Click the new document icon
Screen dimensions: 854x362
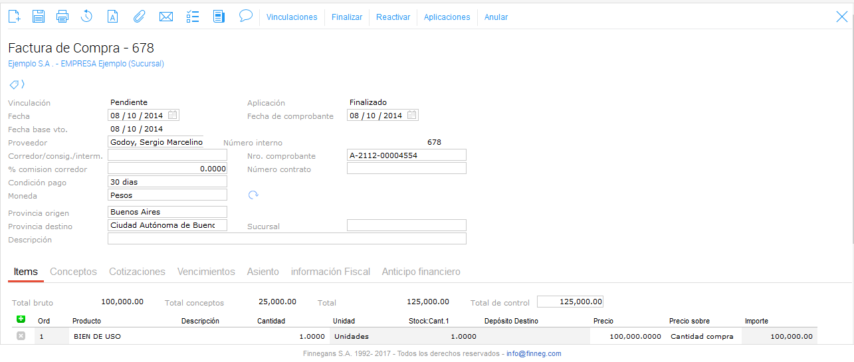pyautogui.click(x=14, y=17)
